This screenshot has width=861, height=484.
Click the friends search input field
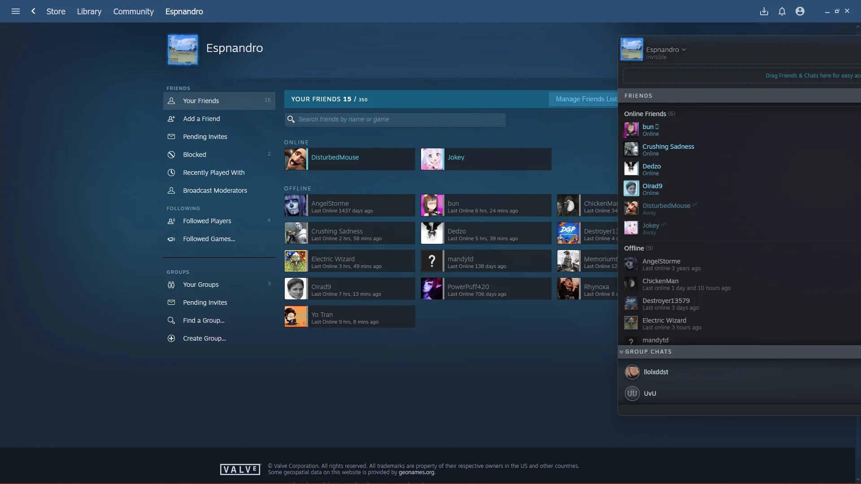coord(395,119)
